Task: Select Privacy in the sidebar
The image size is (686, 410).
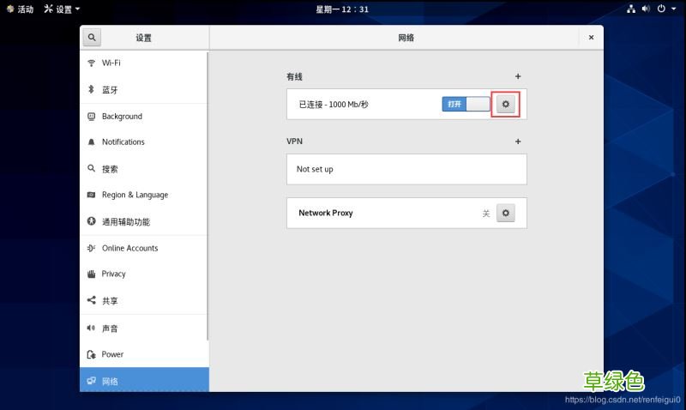Action: 144,274
